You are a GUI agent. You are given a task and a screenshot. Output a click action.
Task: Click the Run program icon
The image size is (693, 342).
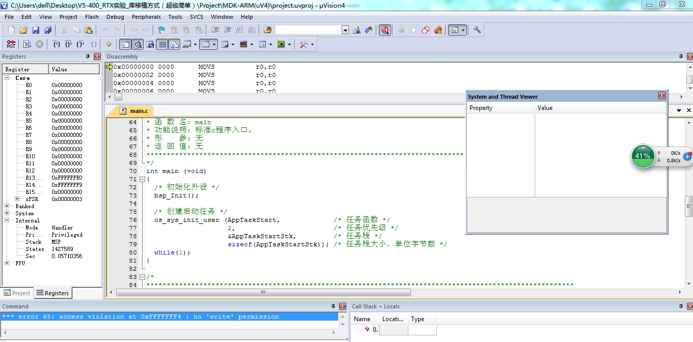[27, 44]
